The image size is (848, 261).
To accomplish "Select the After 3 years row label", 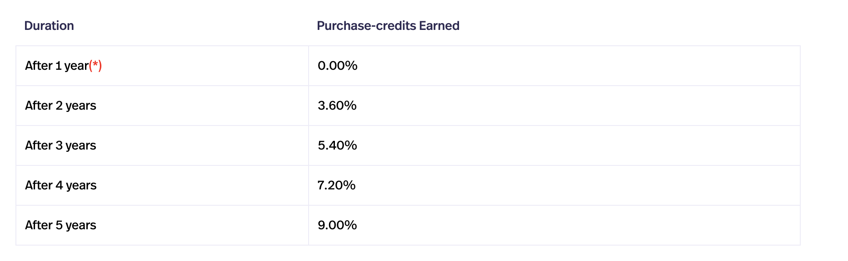I will (60, 145).
